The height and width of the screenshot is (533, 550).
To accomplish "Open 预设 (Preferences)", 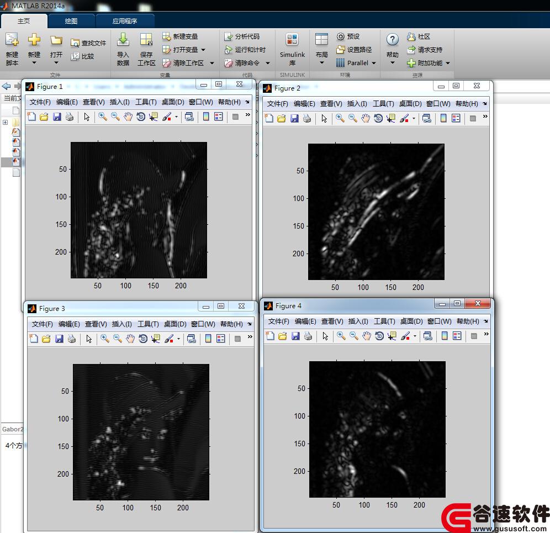I will coord(348,36).
